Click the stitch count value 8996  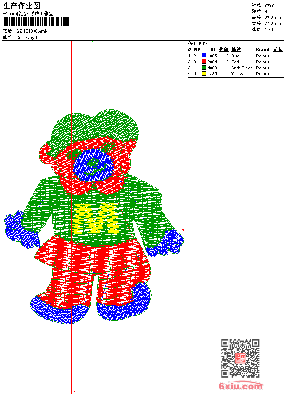click(x=269, y=6)
